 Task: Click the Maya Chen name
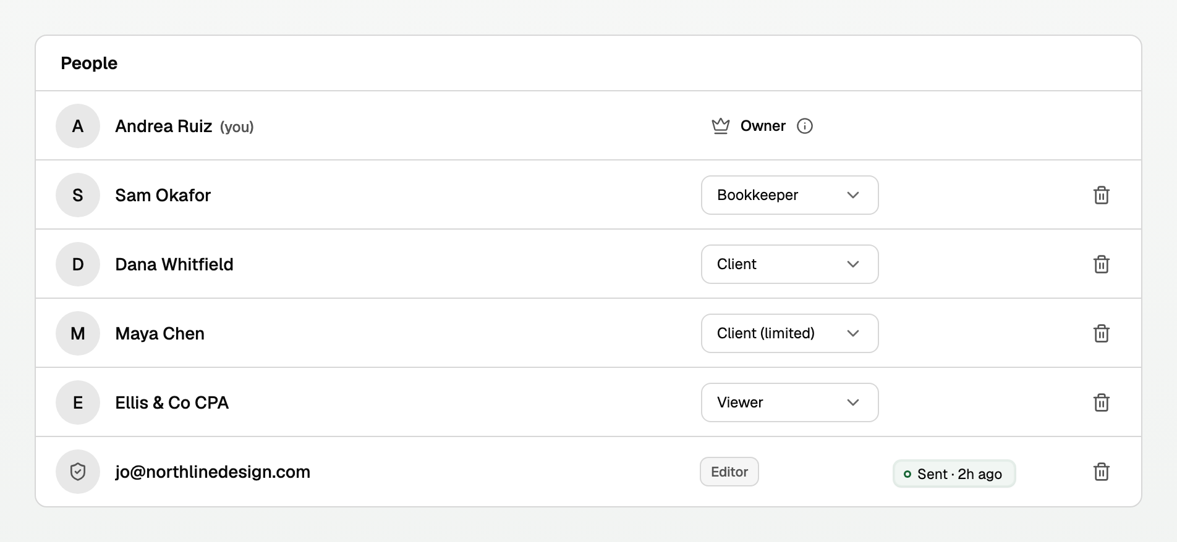pyautogui.click(x=160, y=334)
